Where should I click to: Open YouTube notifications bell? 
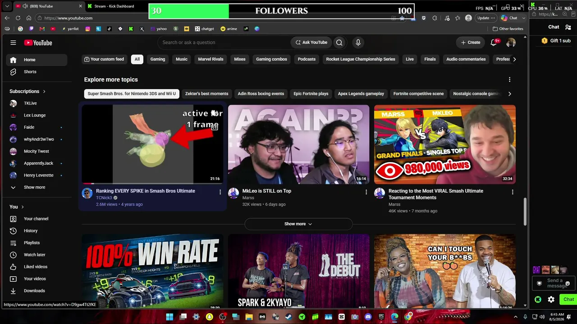tap(494, 42)
